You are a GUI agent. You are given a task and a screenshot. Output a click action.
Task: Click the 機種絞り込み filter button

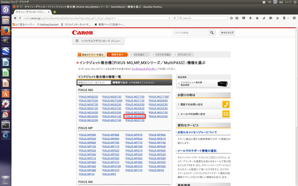point(120,83)
